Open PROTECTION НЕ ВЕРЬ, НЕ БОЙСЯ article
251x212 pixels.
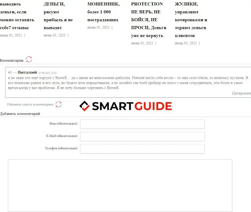149,20
